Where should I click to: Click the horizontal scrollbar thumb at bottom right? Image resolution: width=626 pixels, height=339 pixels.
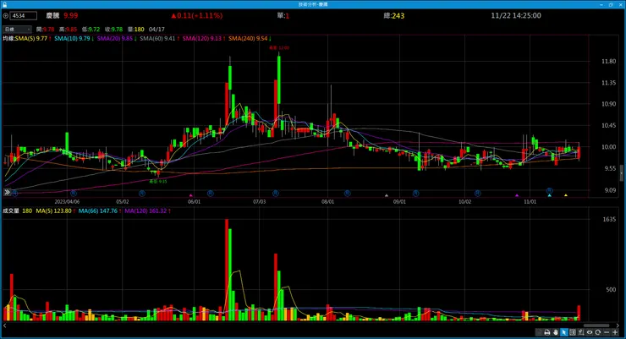(x=596, y=325)
